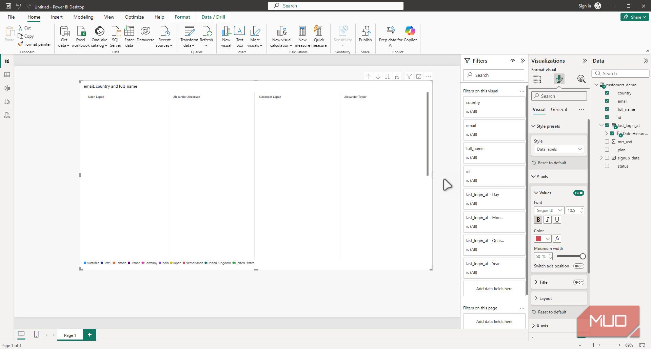Open the Share dropdown button
This screenshot has height=349, width=651.
click(635, 17)
